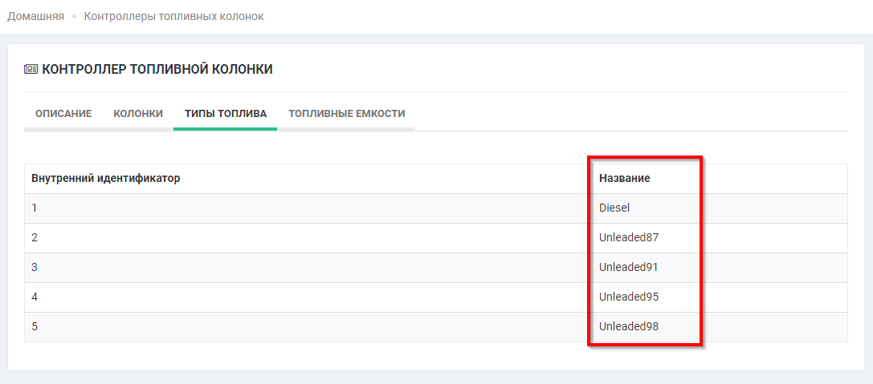Open Контроллеры топливных колонок breadcrumb
The height and width of the screenshot is (384, 873).
(x=173, y=16)
